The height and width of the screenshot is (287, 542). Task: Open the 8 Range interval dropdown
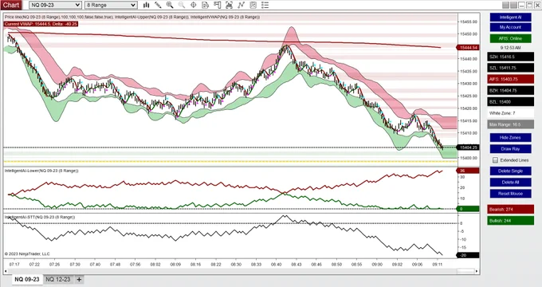[111, 5]
